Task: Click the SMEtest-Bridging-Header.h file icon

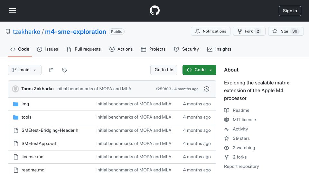Action: (16, 130)
